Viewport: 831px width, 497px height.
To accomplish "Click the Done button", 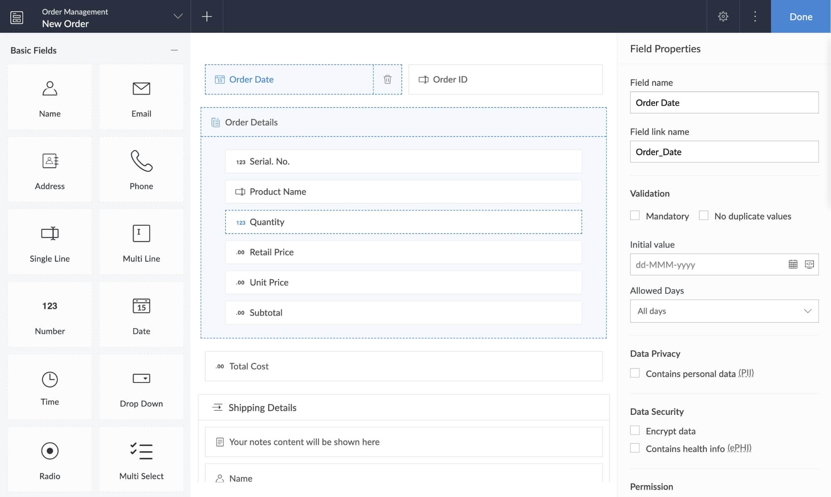I will click(x=800, y=17).
